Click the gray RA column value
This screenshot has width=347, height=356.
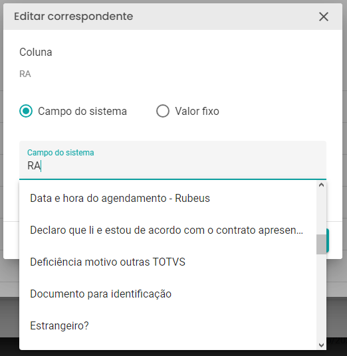[x=25, y=74]
